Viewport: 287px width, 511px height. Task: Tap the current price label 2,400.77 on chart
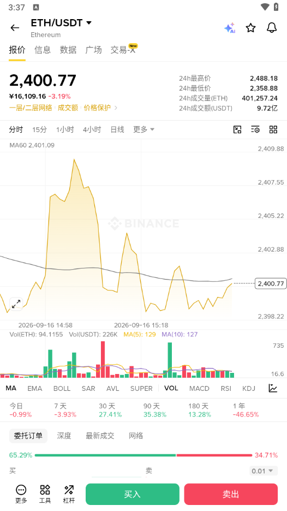271,283
